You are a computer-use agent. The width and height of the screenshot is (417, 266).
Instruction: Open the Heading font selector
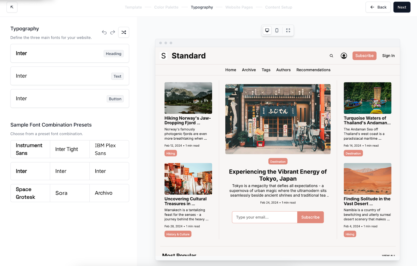[70, 53]
